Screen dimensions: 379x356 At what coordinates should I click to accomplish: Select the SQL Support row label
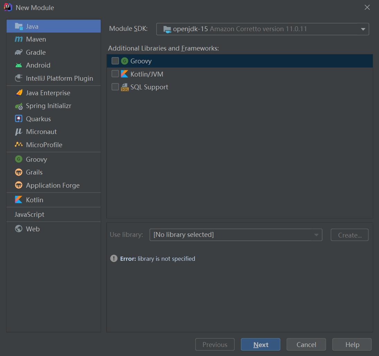(149, 87)
